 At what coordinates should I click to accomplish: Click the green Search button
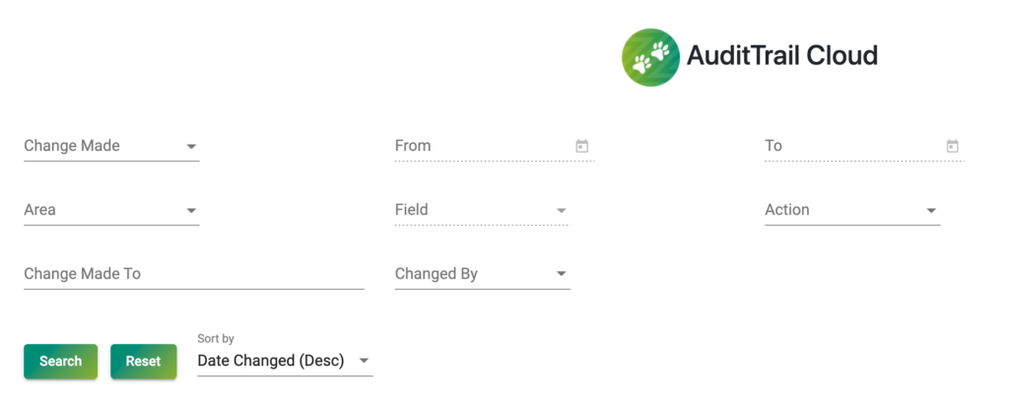[60, 362]
